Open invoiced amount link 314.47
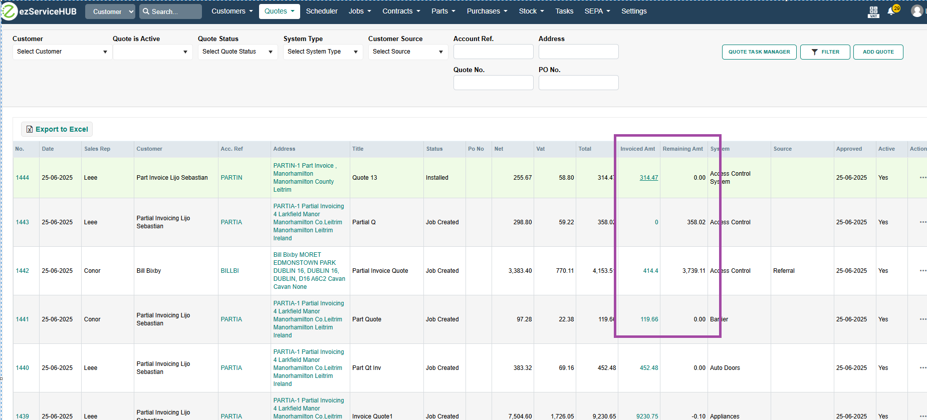The width and height of the screenshot is (927, 420). (x=648, y=178)
